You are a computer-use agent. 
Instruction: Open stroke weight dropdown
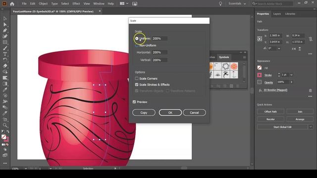[x=291, y=75]
